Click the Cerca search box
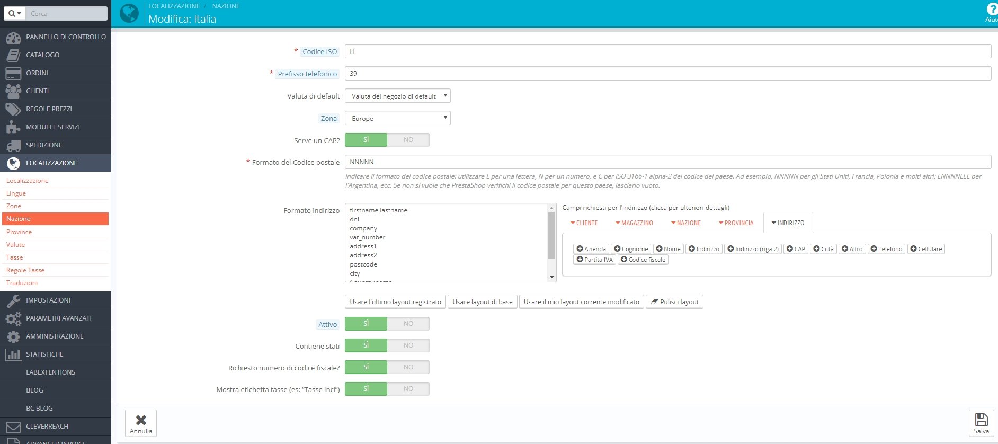Viewport: 998px width, 444px height. tap(66, 13)
